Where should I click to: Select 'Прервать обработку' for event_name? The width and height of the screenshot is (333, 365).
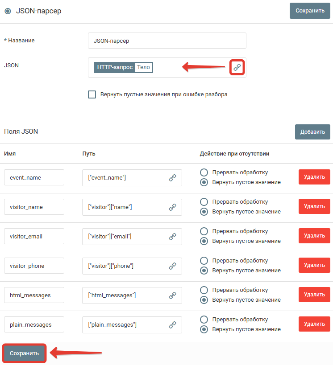[x=204, y=172]
